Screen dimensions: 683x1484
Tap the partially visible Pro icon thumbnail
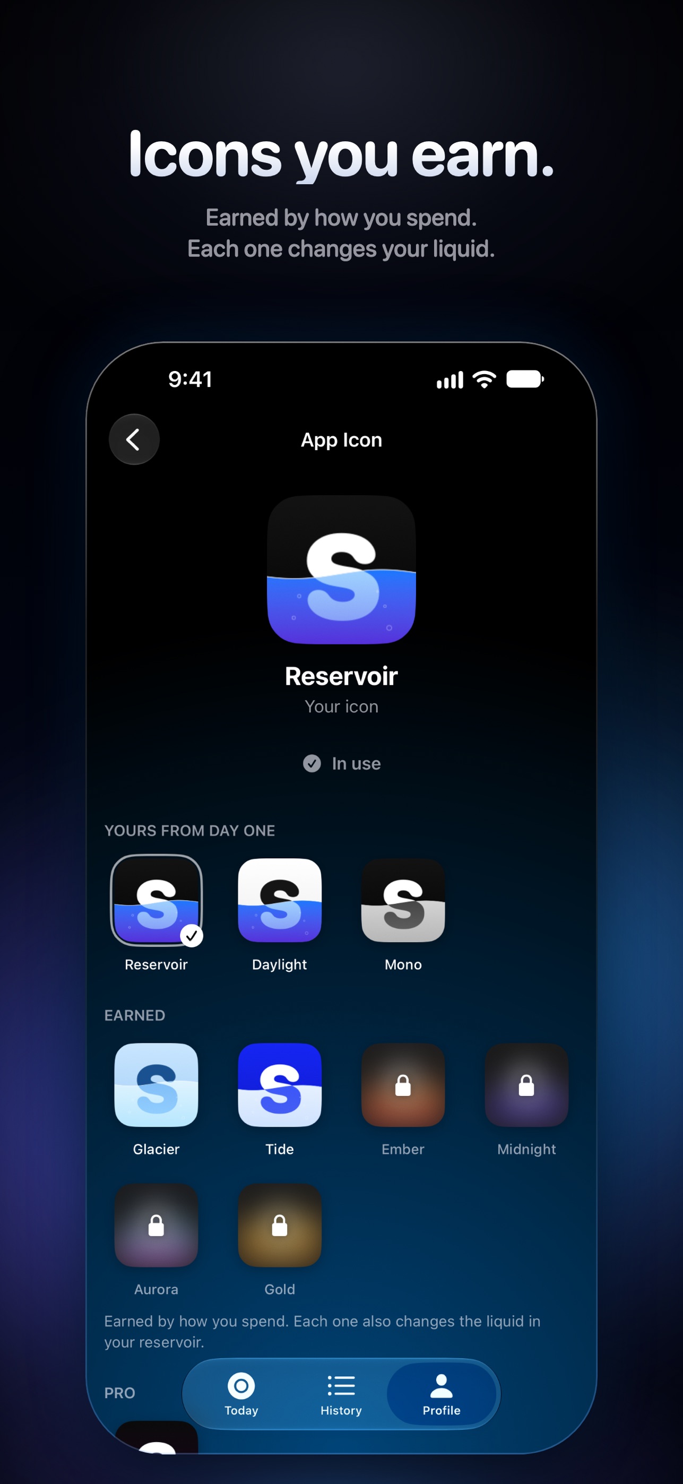156,1437
